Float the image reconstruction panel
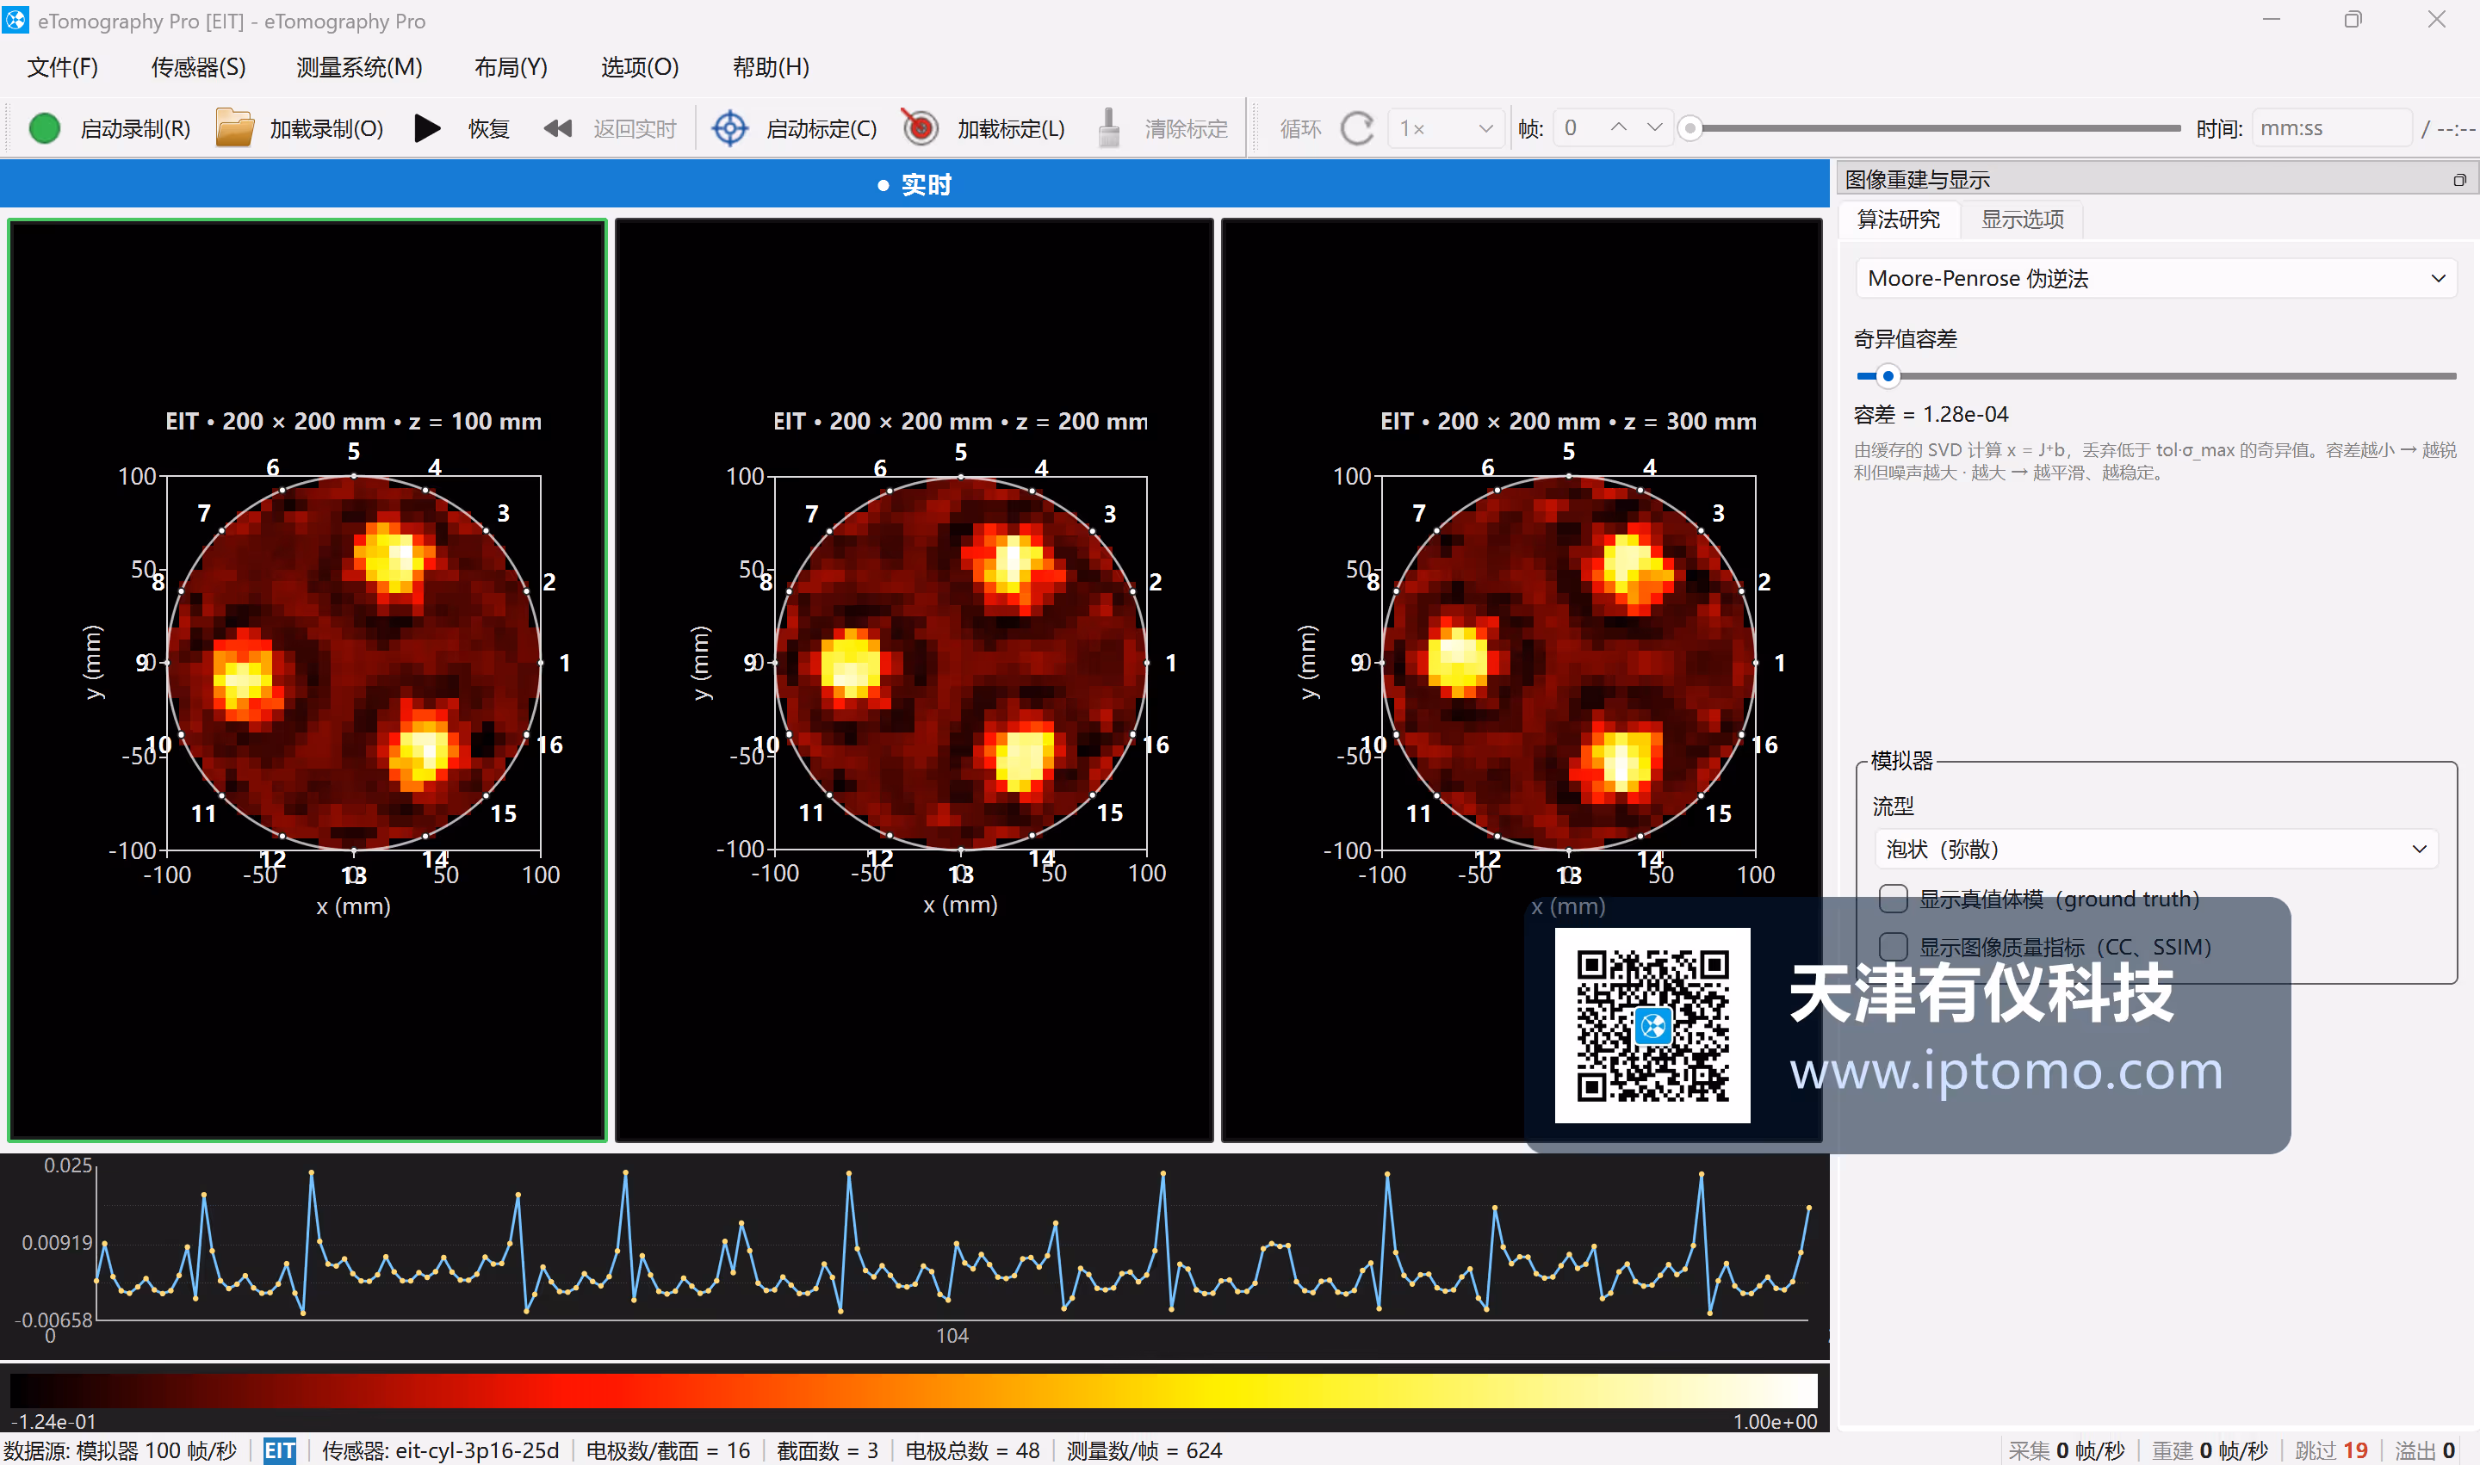 pyautogui.click(x=2458, y=180)
